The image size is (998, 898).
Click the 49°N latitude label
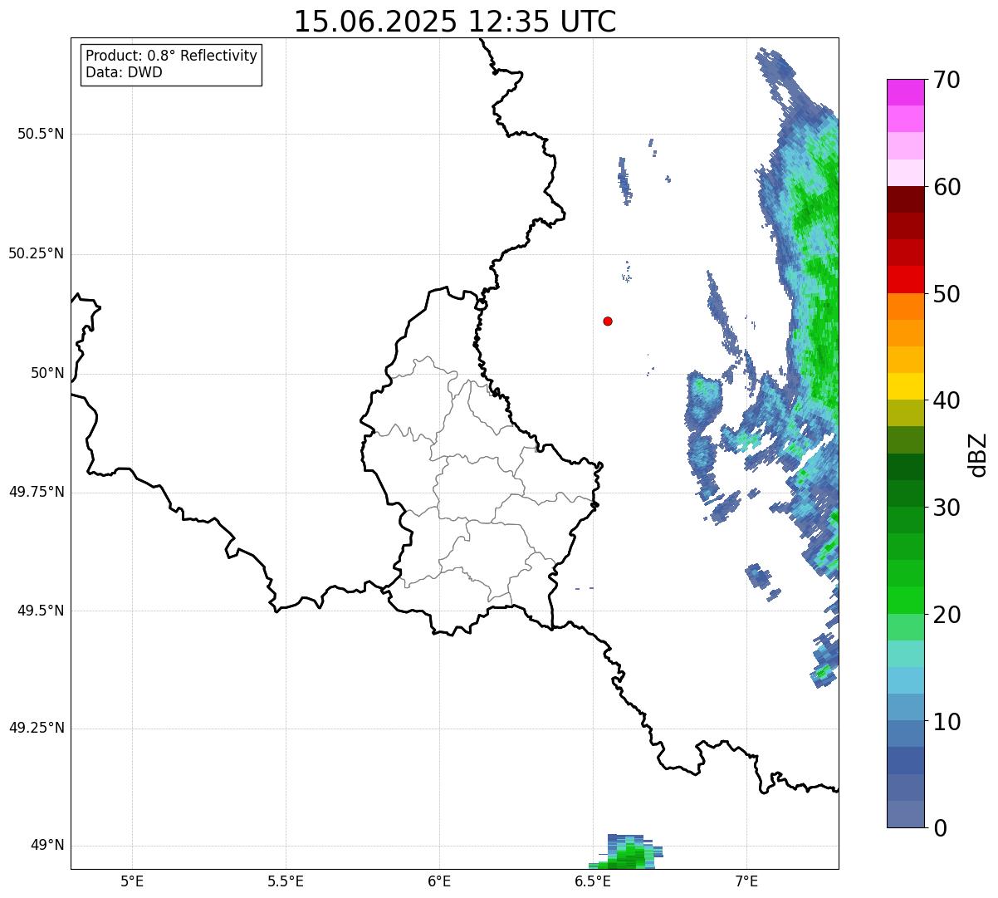pyautogui.click(x=47, y=846)
